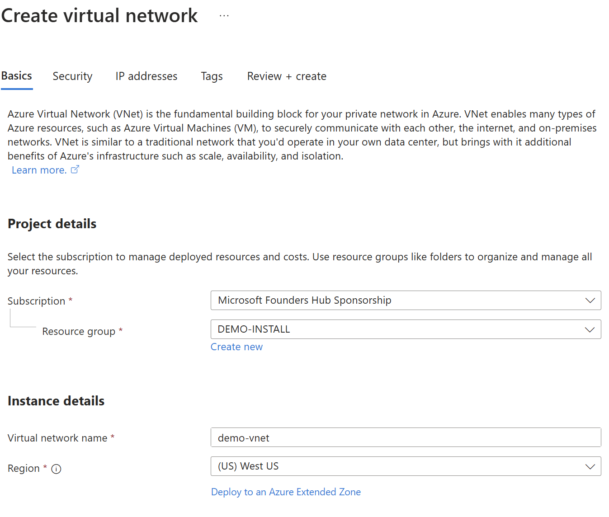Click the Resource group field label
Image resolution: width=609 pixels, height=517 pixels.
pyautogui.click(x=79, y=331)
